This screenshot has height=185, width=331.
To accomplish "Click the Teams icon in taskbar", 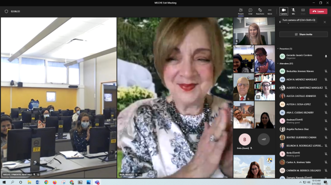I will click(x=97, y=182).
